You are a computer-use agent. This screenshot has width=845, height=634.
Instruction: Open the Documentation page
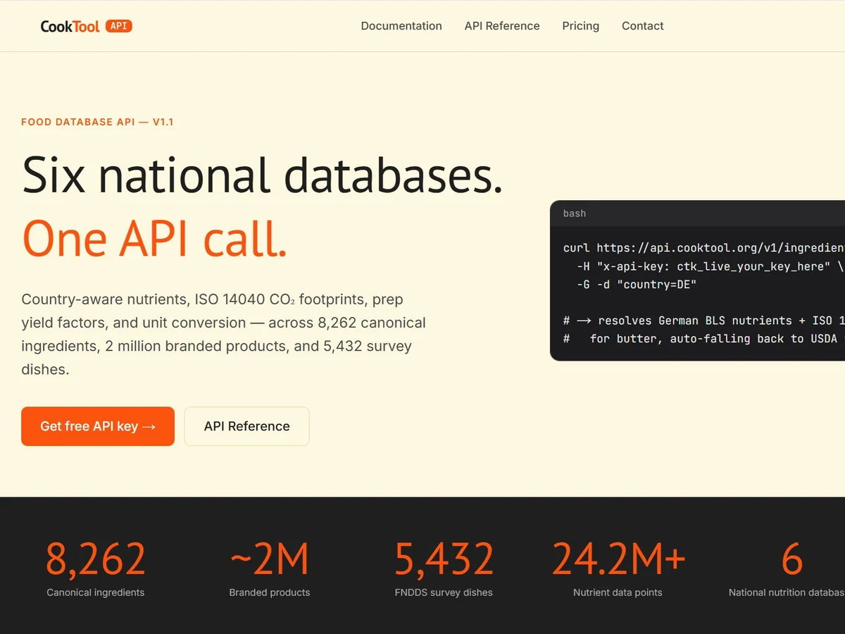point(401,26)
